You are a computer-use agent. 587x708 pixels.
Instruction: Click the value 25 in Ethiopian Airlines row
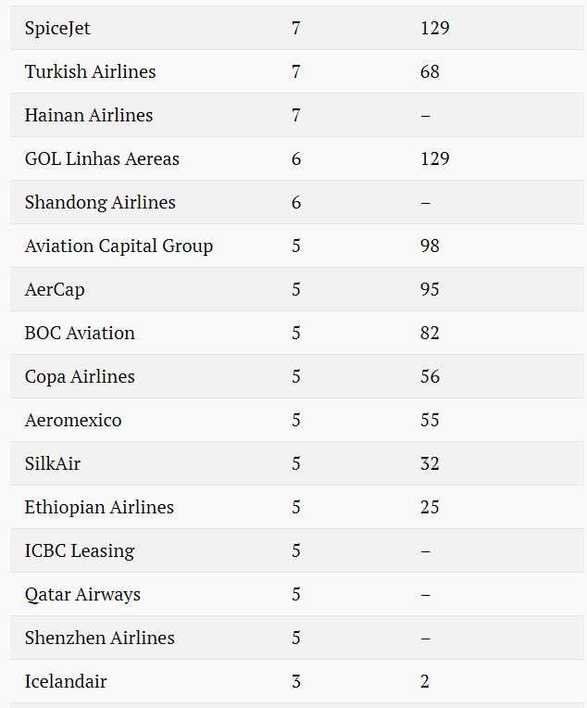(430, 508)
